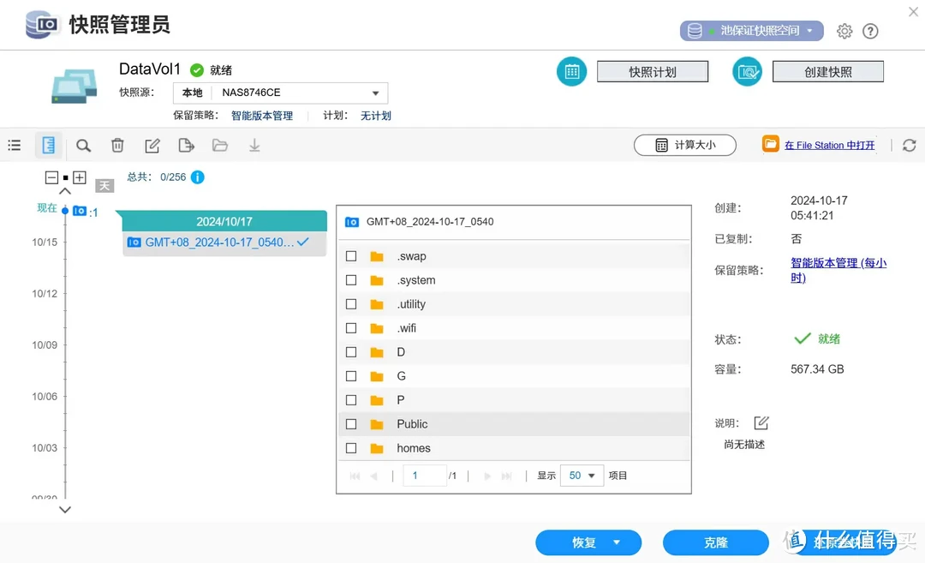This screenshot has width=925, height=563.
Task: Check the .swap folder checkbox
Action: (351, 256)
